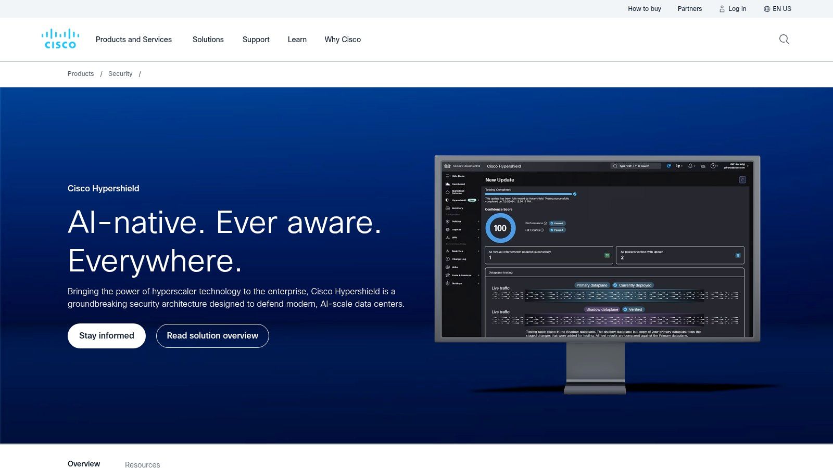Screen dimensions: 833x468
Task: Click Read solution overview button
Action: point(212,336)
